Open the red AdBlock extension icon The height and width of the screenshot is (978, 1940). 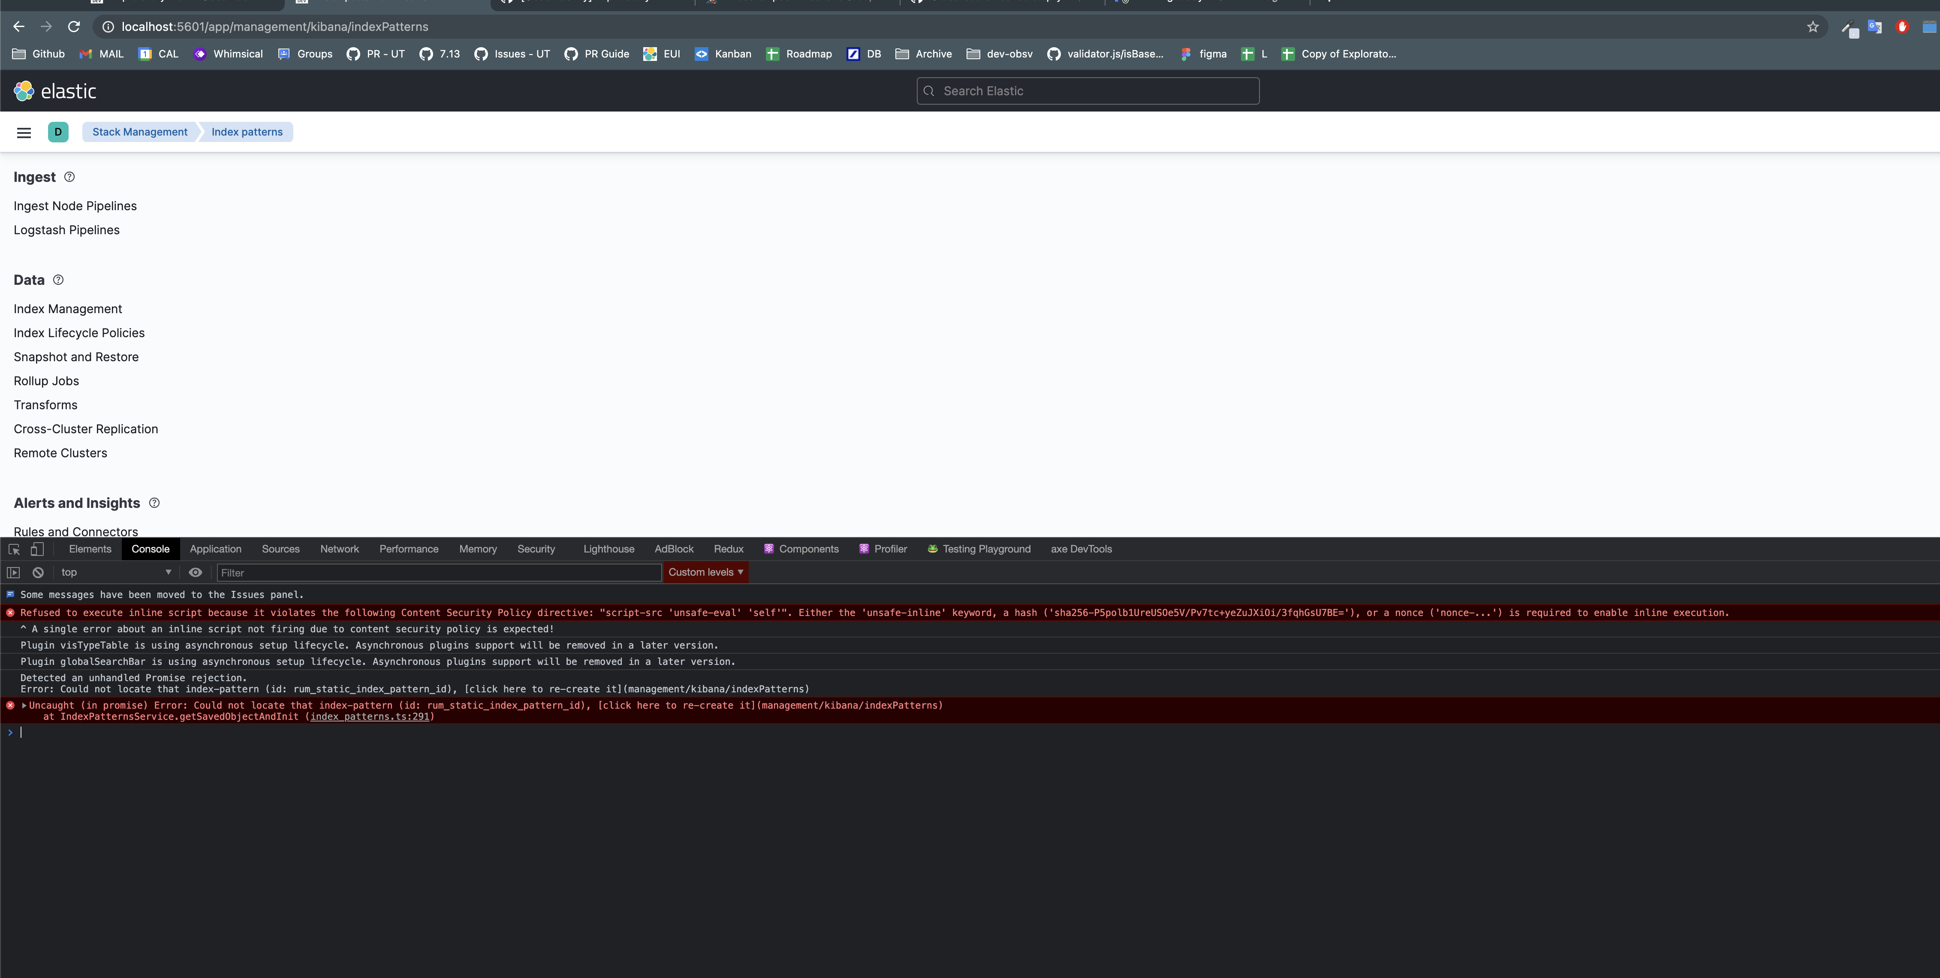coord(1902,27)
